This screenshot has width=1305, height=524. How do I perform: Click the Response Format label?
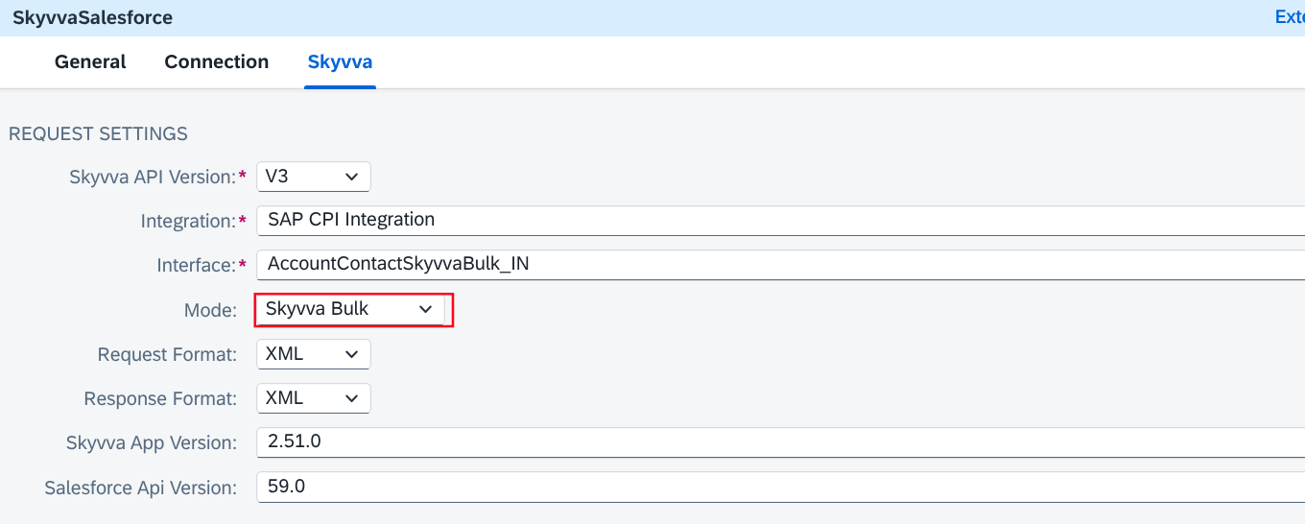pos(160,398)
